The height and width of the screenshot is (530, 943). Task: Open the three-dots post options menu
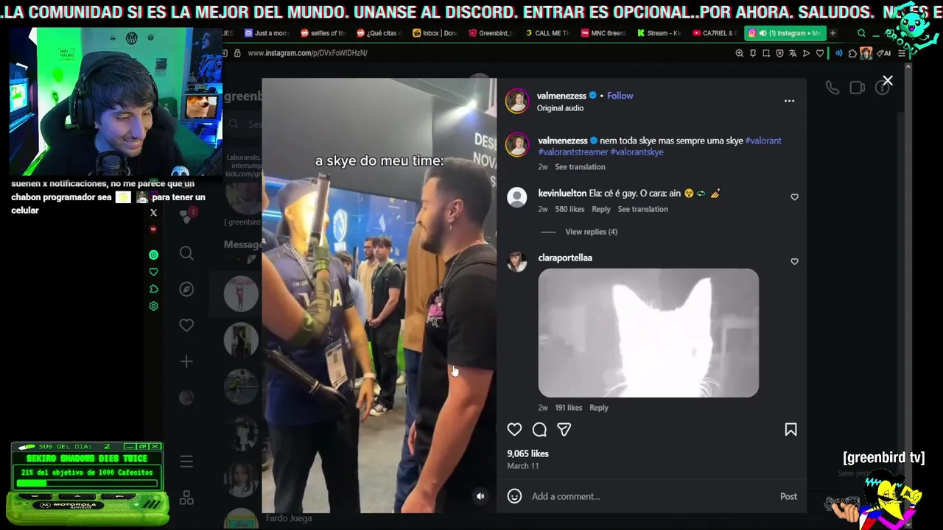coord(789,101)
